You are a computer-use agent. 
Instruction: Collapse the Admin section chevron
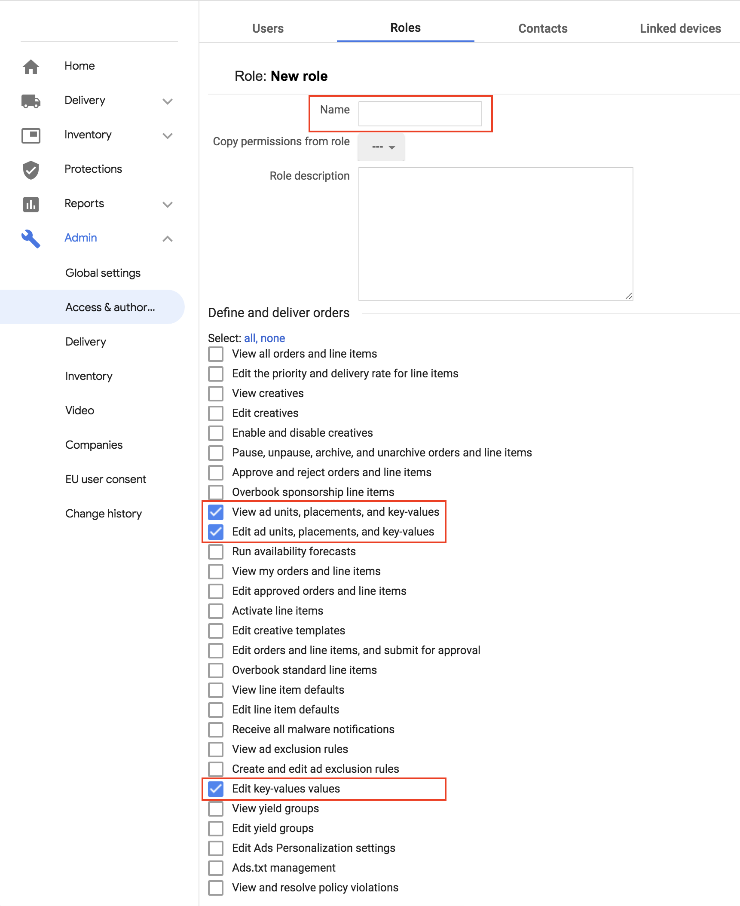coord(168,239)
